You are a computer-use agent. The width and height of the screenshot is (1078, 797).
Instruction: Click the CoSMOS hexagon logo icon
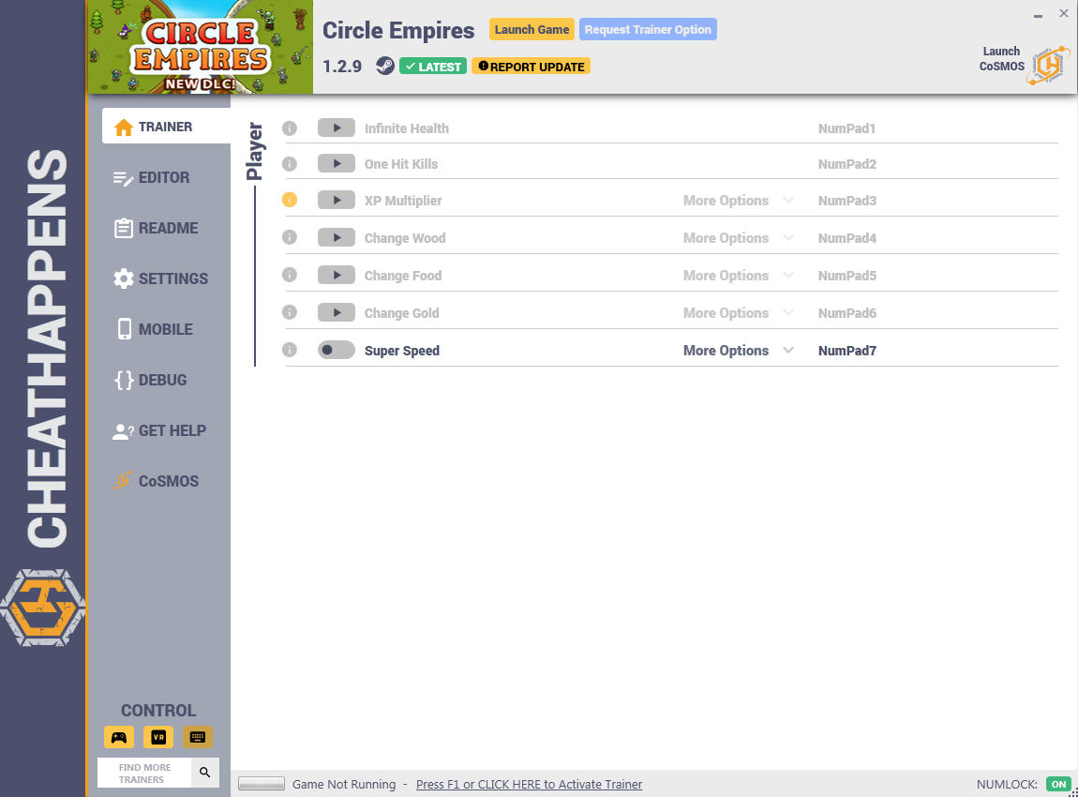[x=1048, y=66]
